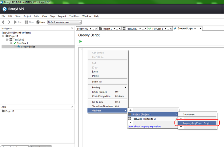Open the View menu

tap(18, 16)
